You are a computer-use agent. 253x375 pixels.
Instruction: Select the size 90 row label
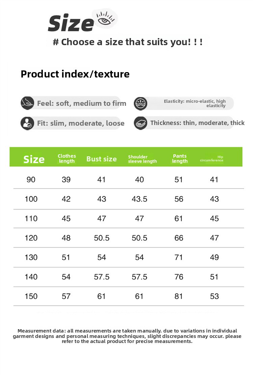(x=31, y=180)
